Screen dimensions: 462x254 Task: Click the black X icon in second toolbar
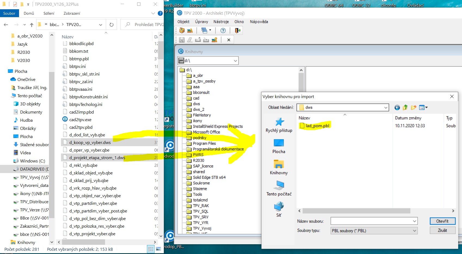[x=229, y=40]
